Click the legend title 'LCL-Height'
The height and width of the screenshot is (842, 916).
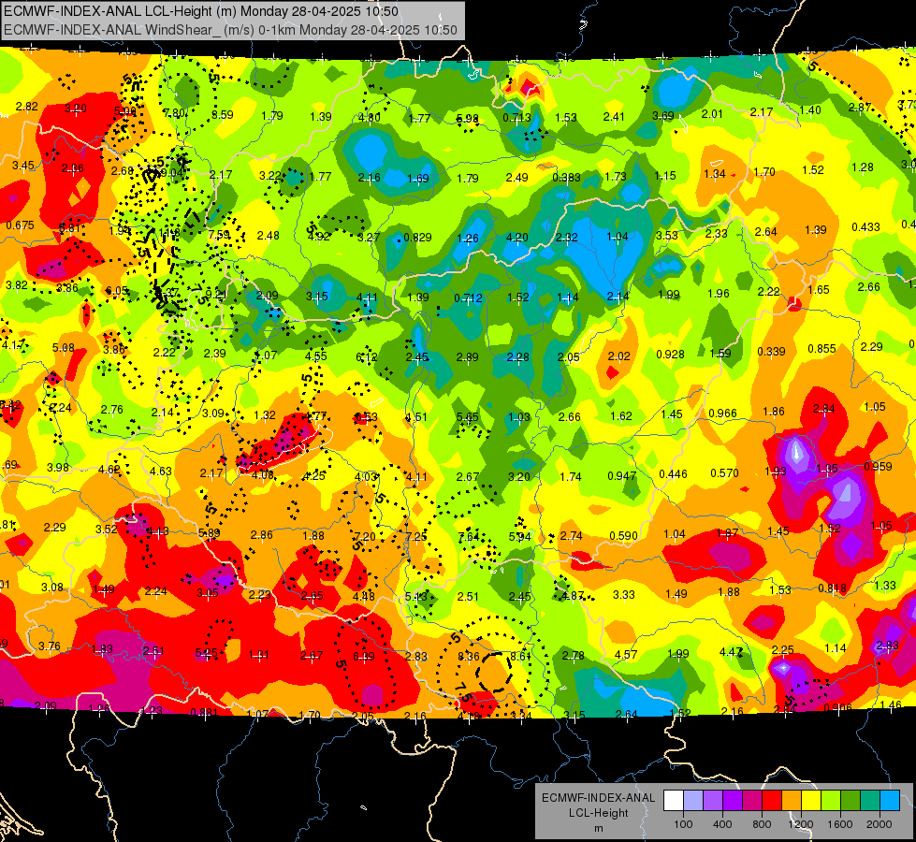click(598, 813)
